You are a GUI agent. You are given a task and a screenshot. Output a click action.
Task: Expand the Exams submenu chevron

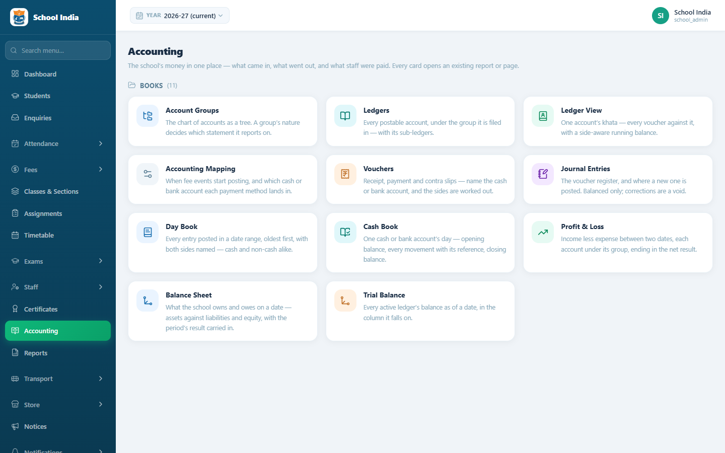click(x=101, y=261)
